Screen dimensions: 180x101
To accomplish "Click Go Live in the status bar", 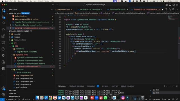I will (x=166, y=99).
